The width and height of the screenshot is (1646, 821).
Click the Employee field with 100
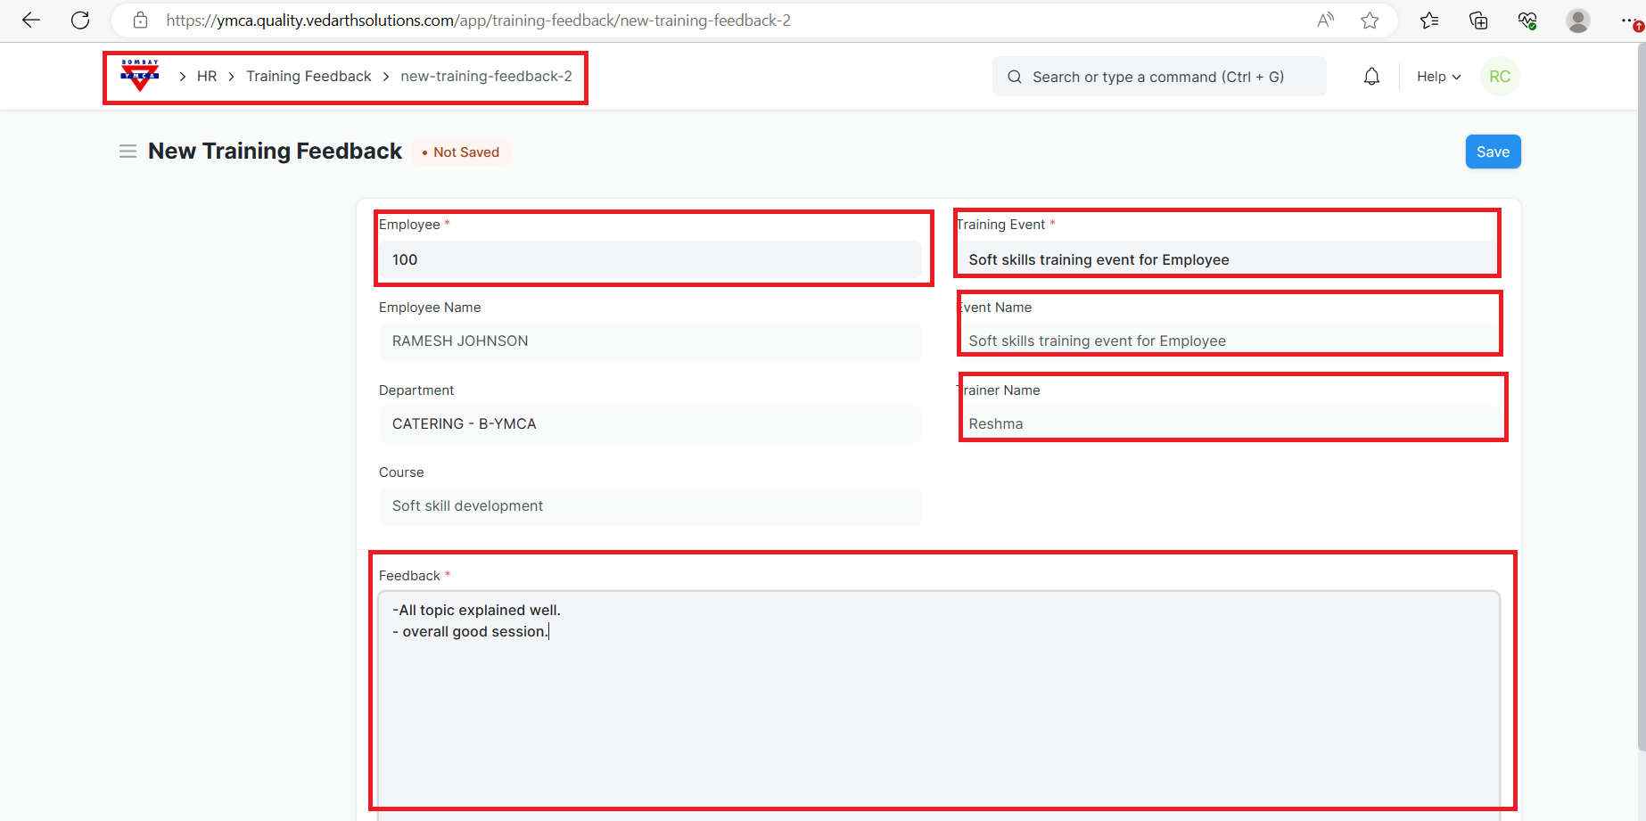(x=650, y=259)
